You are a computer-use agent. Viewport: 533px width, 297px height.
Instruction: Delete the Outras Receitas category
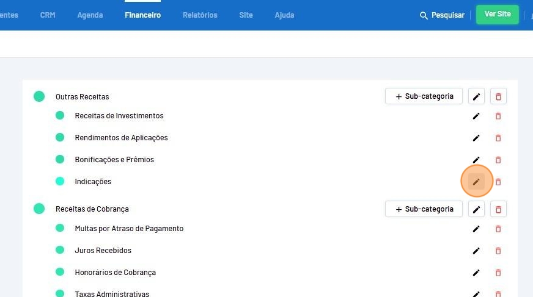click(498, 96)
